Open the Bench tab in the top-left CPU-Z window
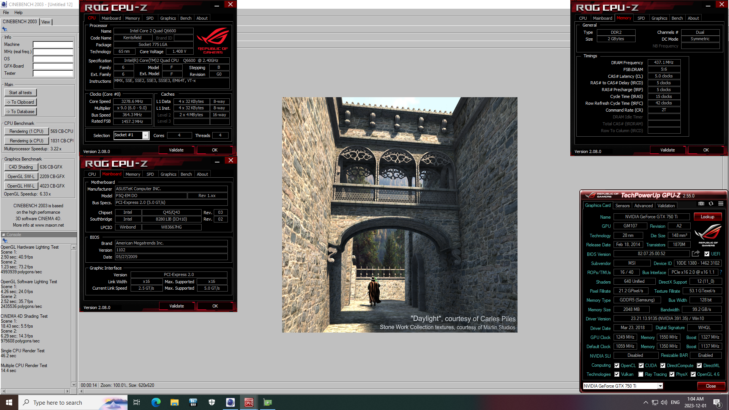This screenshot has height=410, width=729. click(x=186, y=18)
